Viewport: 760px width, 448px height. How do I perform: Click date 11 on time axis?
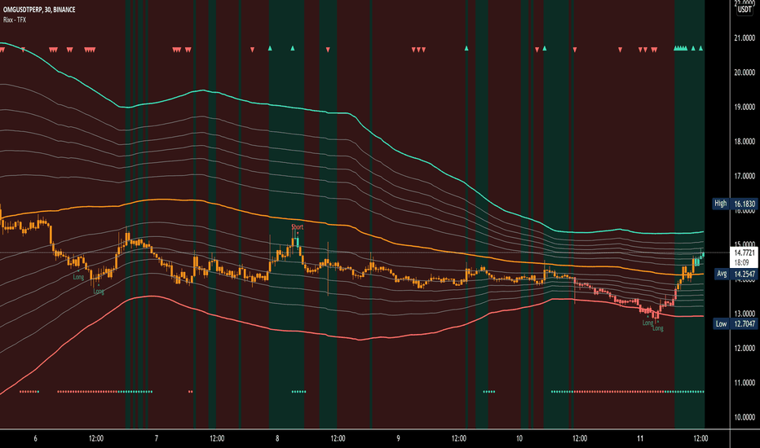[x=640, y=438]
